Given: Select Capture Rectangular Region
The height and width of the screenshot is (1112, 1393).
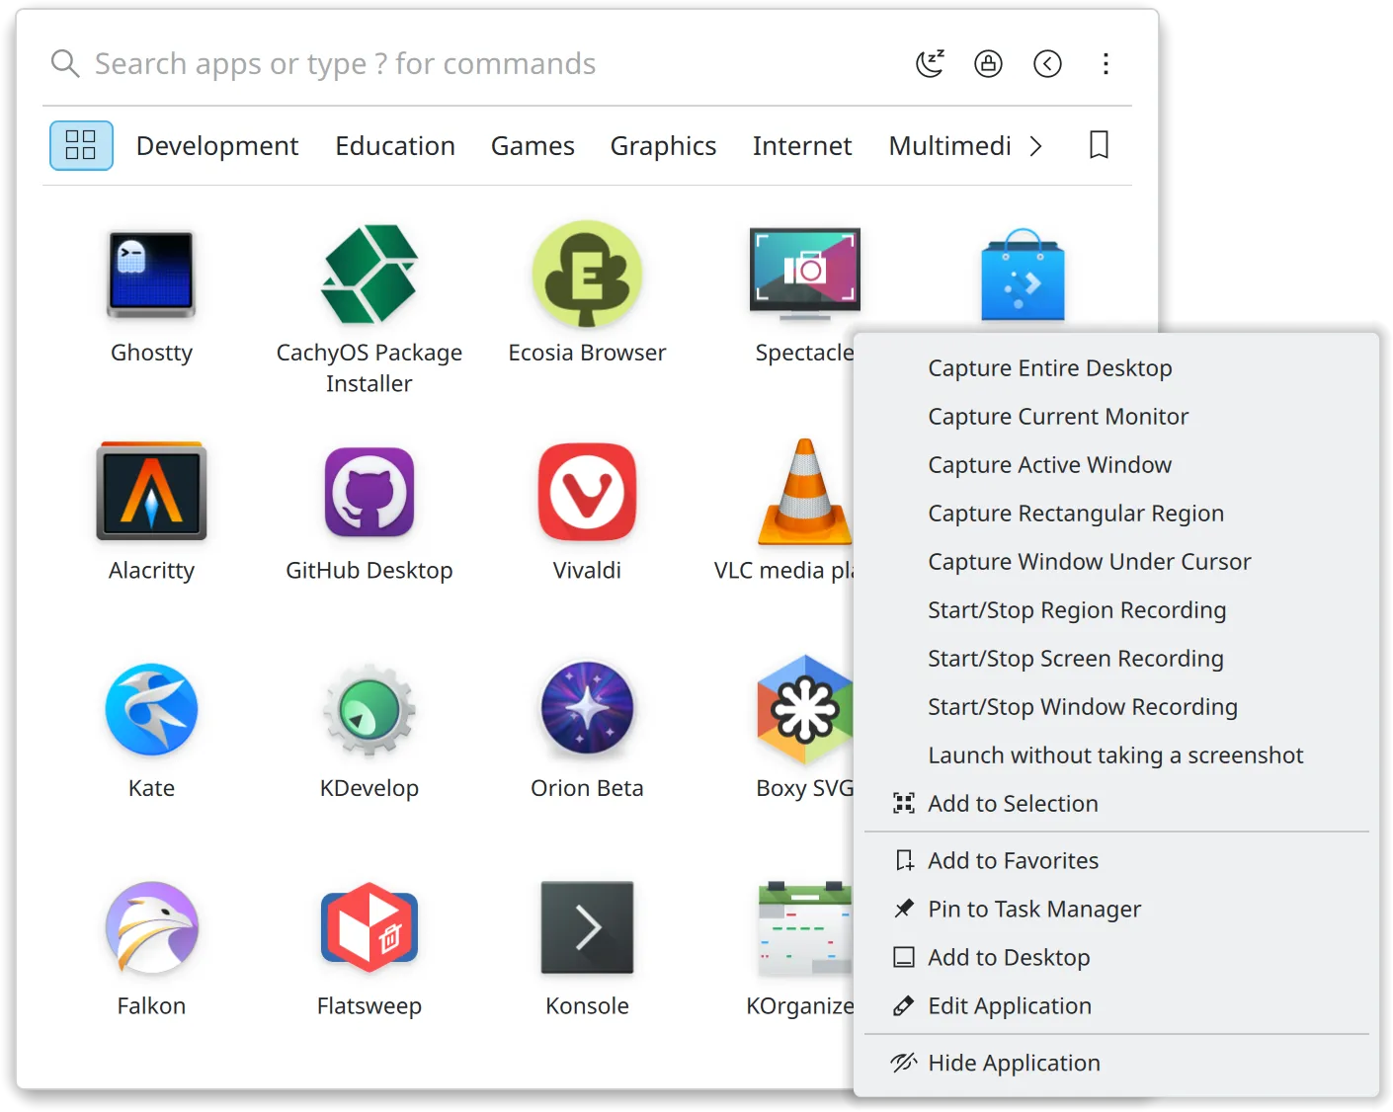Looking at the screenshot, I should coord(1116,514).
